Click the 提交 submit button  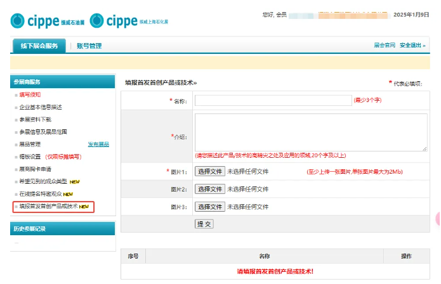coord(204,224)
